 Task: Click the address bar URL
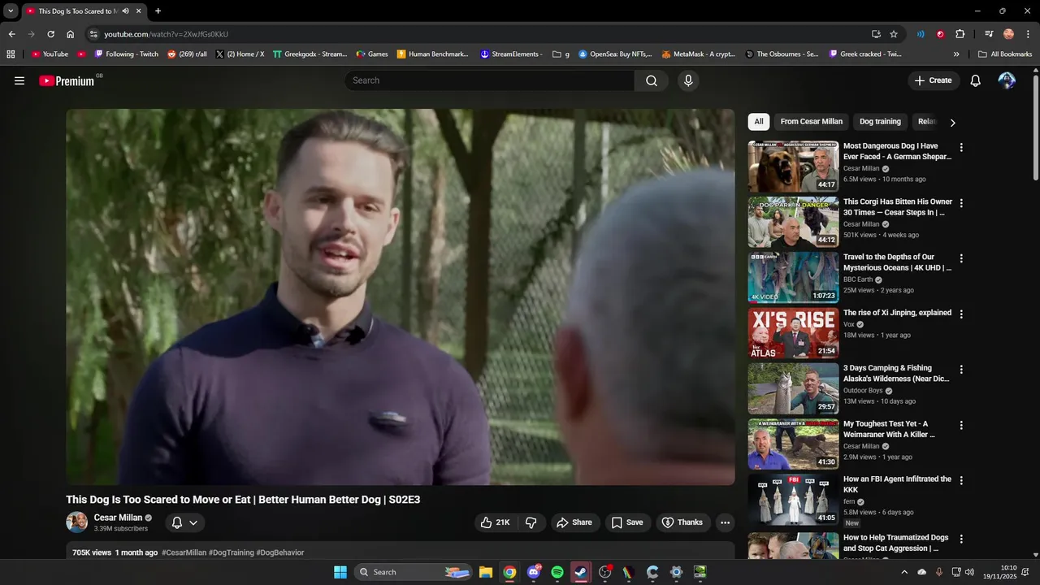coord(166,34)
